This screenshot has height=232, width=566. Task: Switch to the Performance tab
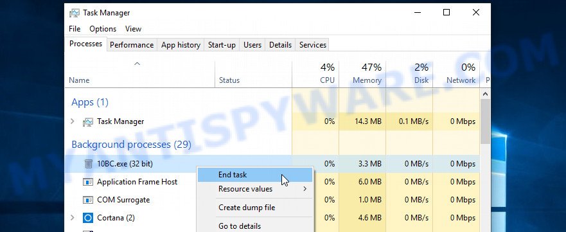click(x=132, y=45)
